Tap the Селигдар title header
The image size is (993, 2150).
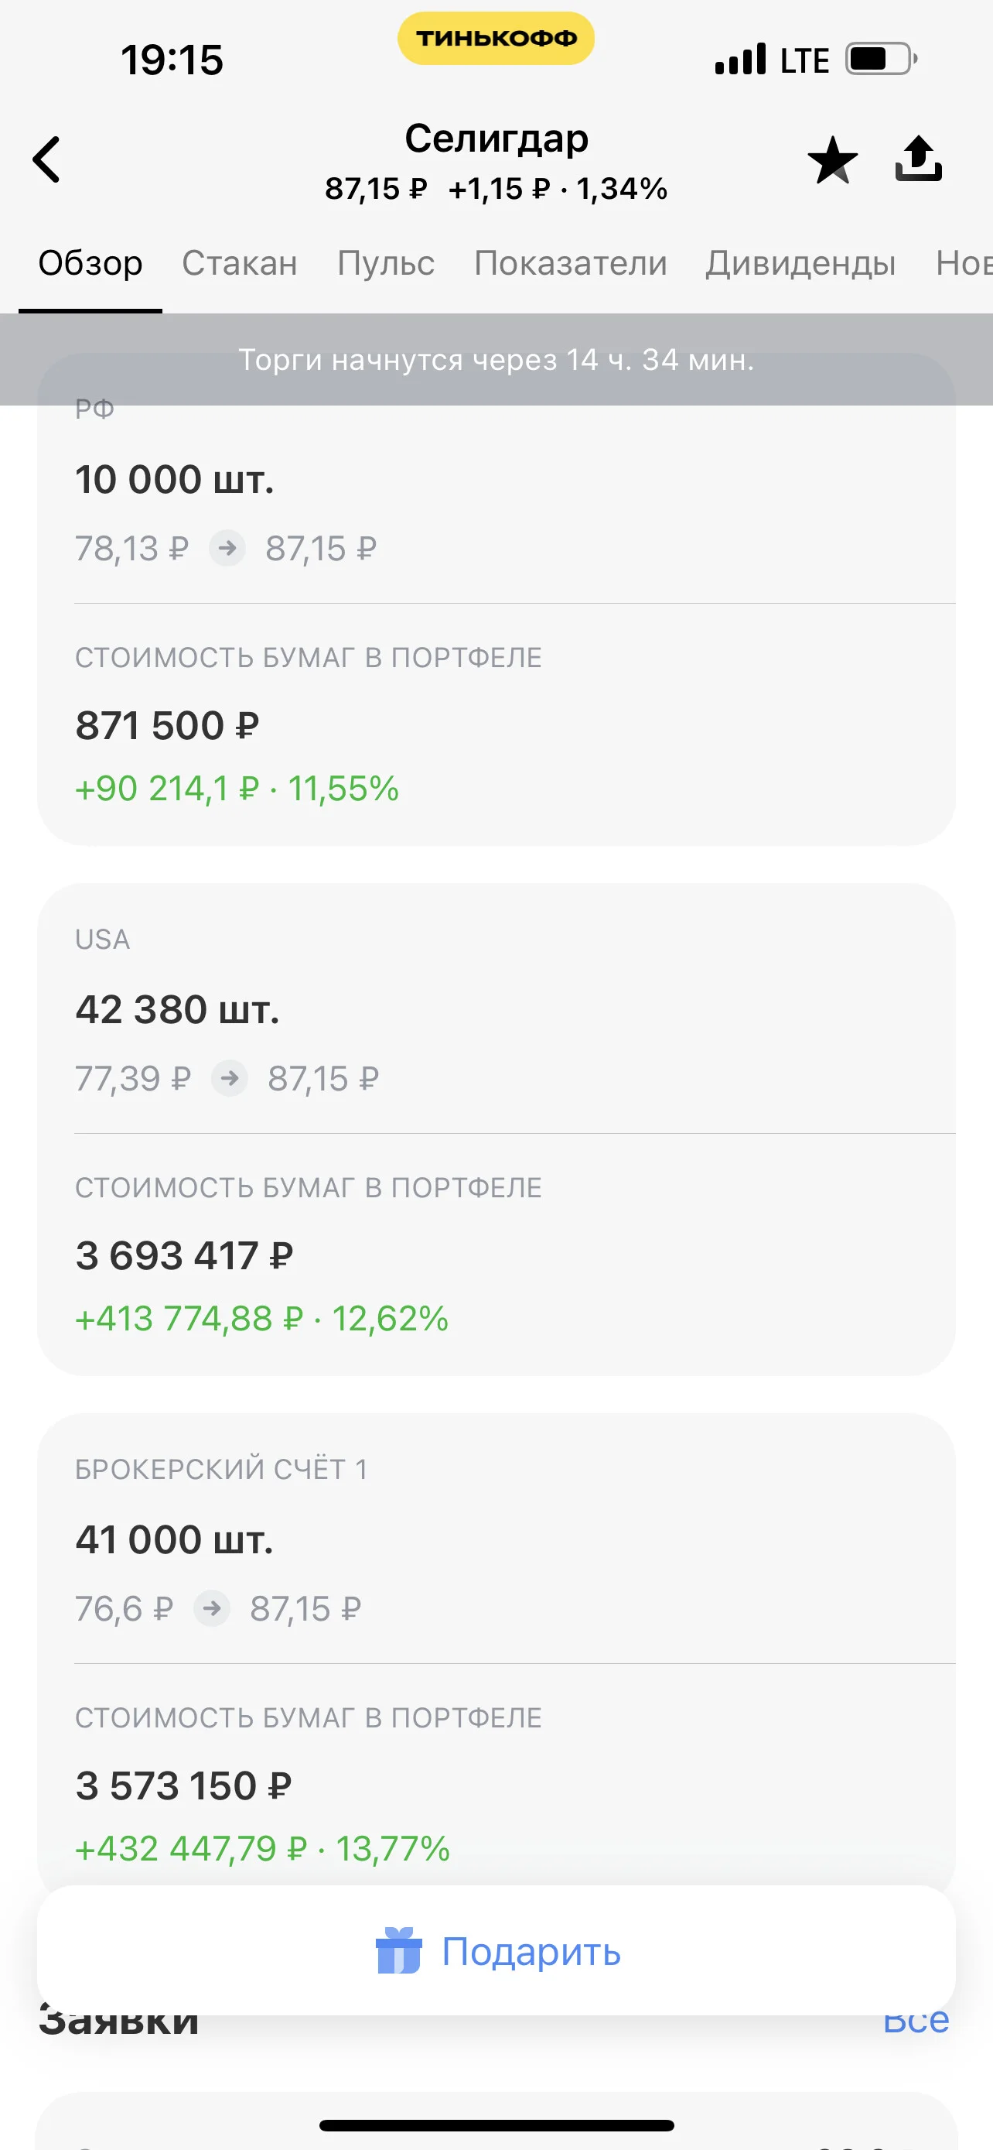[496, 139]
